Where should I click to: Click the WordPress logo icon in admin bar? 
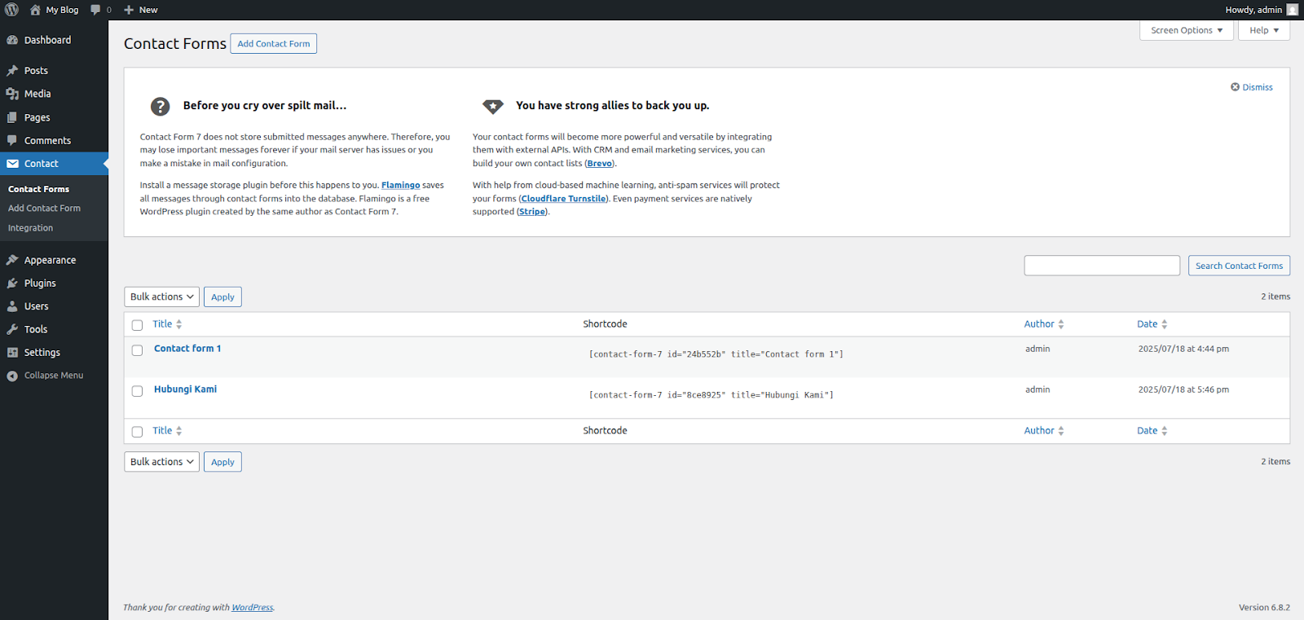coord(12,10)
